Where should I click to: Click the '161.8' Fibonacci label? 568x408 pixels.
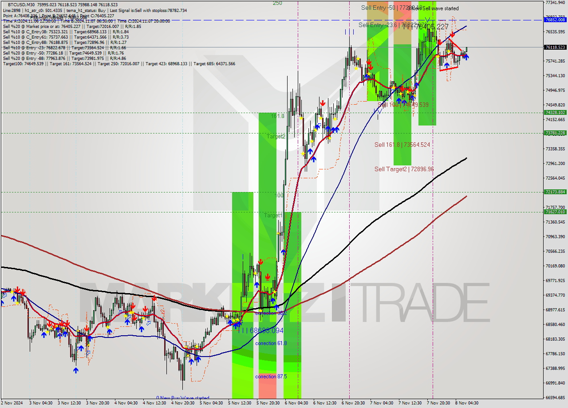(278, 116)
